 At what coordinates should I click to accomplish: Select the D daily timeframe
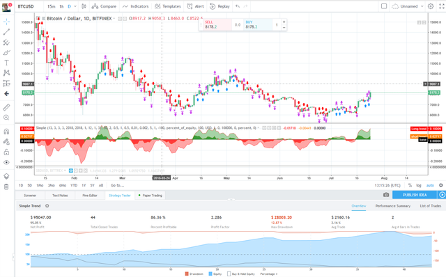coord(69,6)
